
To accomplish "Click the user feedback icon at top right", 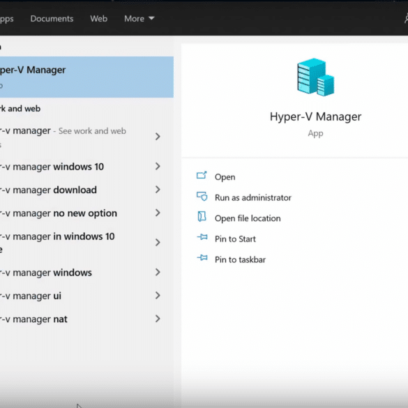I will point(406,19).
